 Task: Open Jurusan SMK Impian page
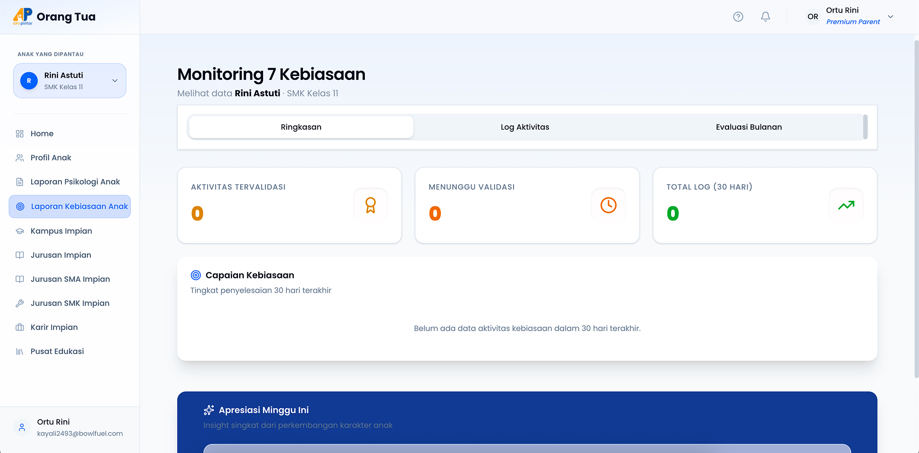click(x=70, y=304)
